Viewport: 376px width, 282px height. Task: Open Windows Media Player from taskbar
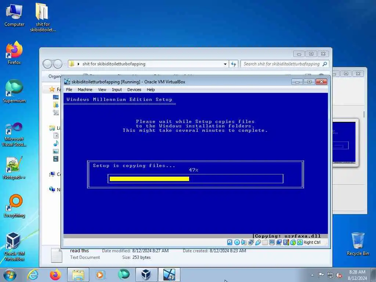pos(100,275)
